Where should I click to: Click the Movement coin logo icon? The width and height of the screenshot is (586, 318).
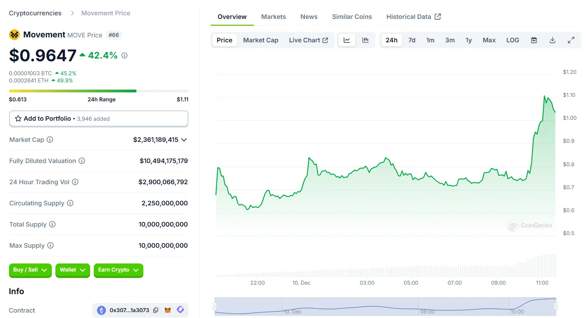[x=14, y=35]
